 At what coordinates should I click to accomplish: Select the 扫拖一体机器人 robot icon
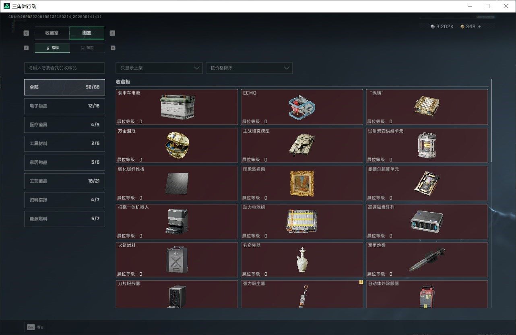pyautogui.click(x=177, y=221)
